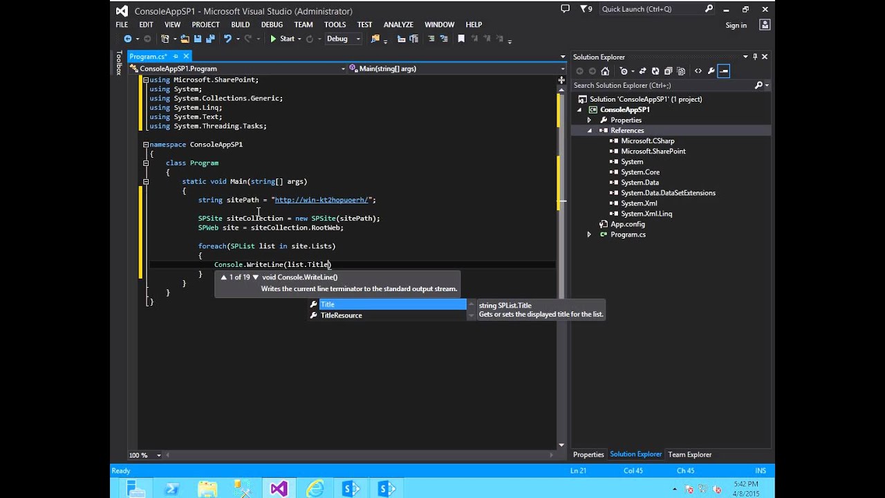
Task: Open the ANALYZE menu
Action: click(398, 25)
